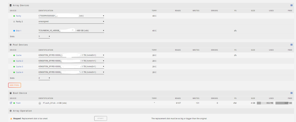Open the Cache 4 device link
The width and height of the screenshot is (296, 122).
point(20,72)
